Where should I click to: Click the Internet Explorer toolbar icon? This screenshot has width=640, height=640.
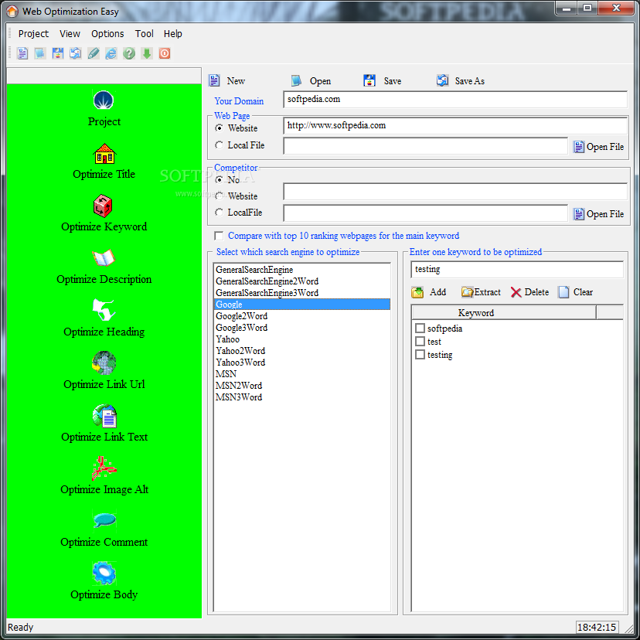[x=111, y=53]
